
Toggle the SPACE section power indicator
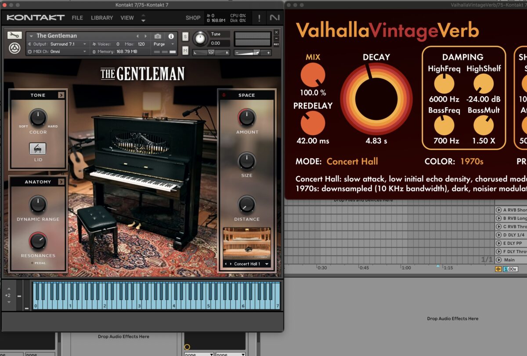pos(224,95)
